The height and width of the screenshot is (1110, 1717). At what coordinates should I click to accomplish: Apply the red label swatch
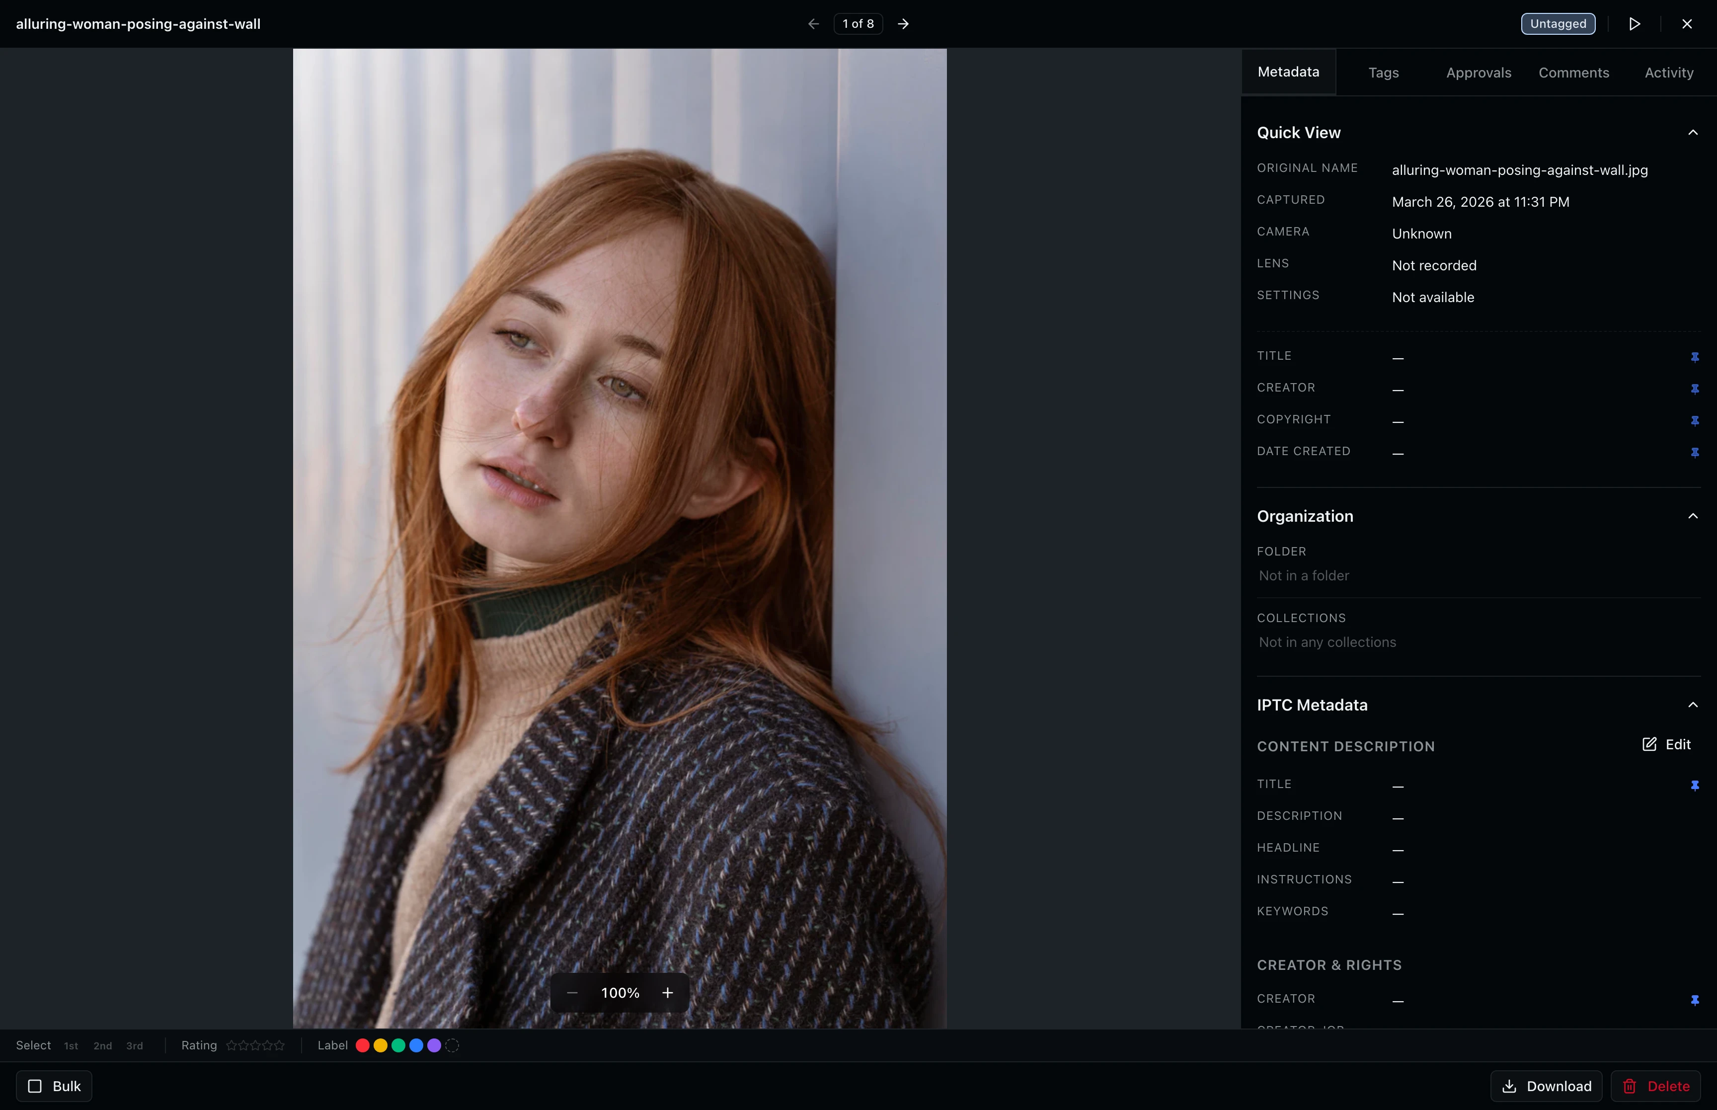(362, 1044)
